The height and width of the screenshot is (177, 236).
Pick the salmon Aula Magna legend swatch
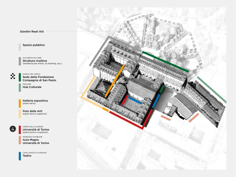click(x=19, y=140)
